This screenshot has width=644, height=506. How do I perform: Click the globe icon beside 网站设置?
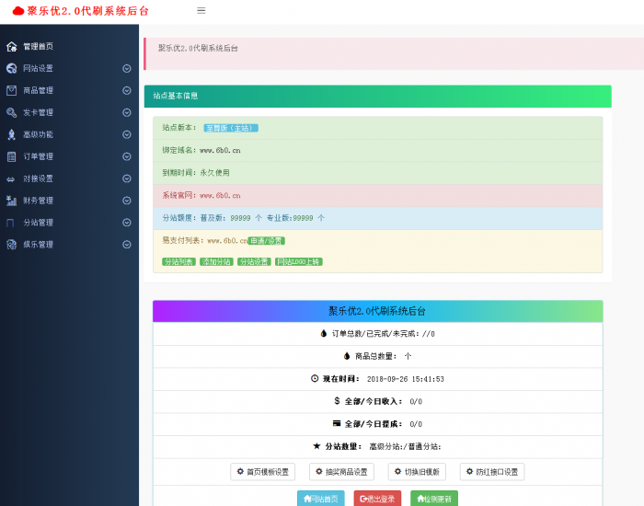click(12, 68)
